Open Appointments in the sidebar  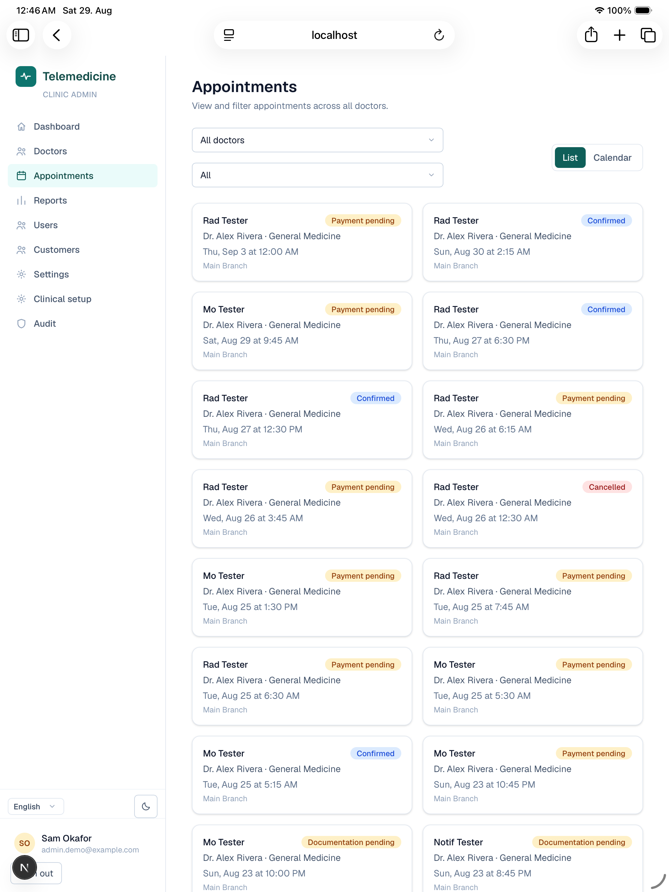[x=83, y=176]
